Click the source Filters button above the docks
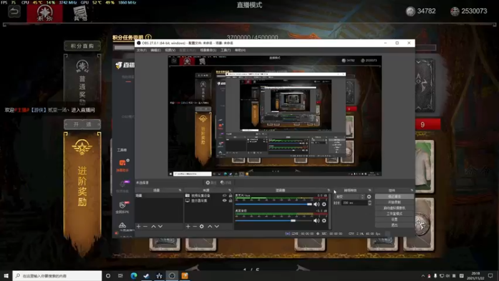499x281 pixels. (x=226, y=182)
